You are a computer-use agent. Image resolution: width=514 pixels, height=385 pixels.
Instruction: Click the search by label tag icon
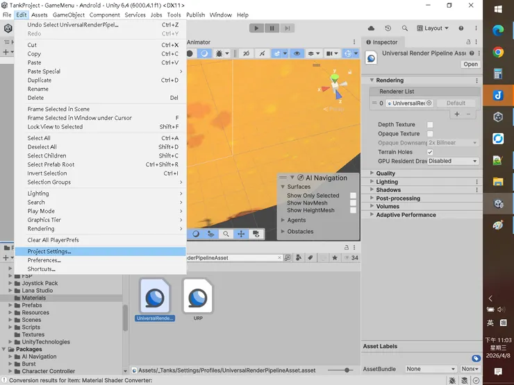point(310,257)
